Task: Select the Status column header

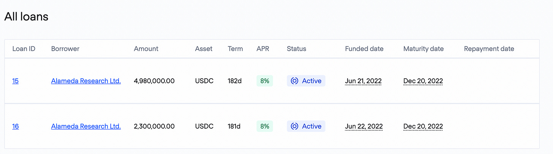Action: 297,48
